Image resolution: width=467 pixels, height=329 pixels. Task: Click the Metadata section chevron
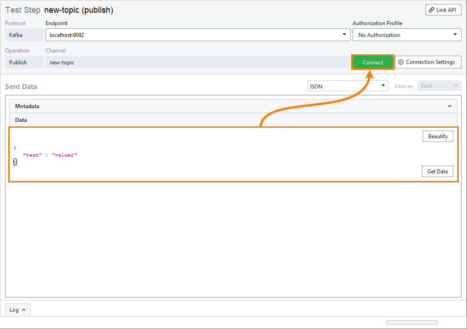(x=449, y=106)
